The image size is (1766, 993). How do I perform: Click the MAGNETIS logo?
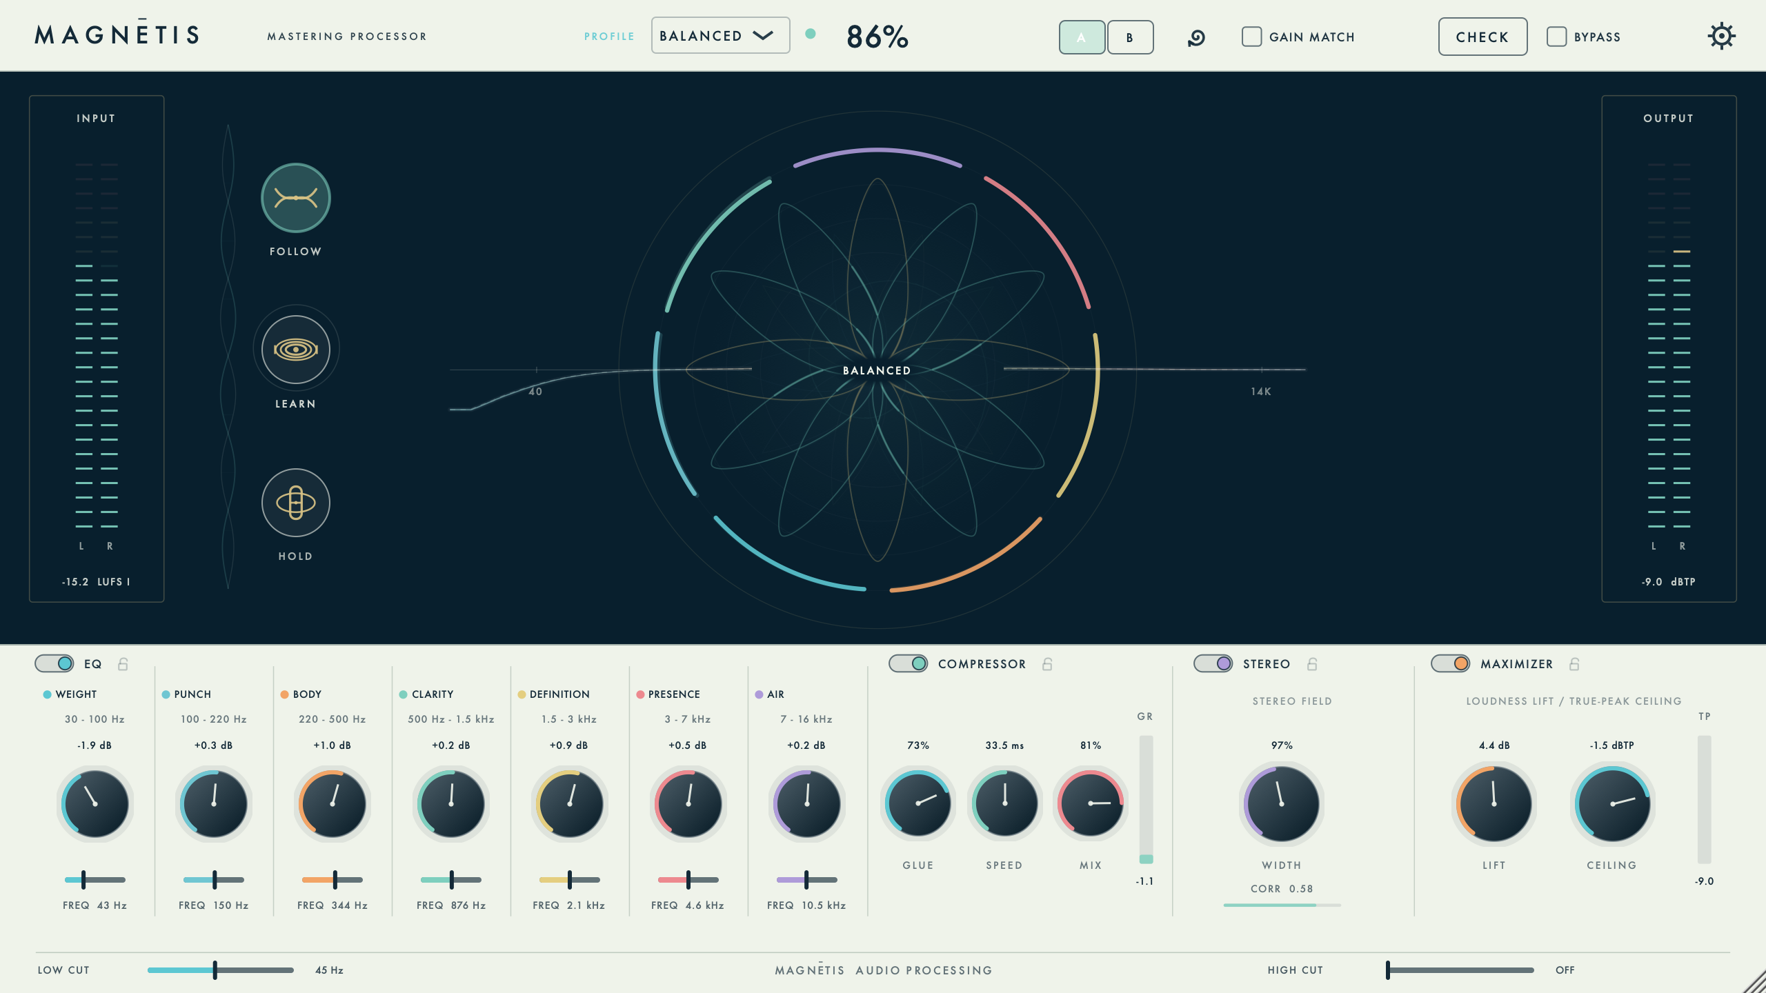[x=117, y=34]
